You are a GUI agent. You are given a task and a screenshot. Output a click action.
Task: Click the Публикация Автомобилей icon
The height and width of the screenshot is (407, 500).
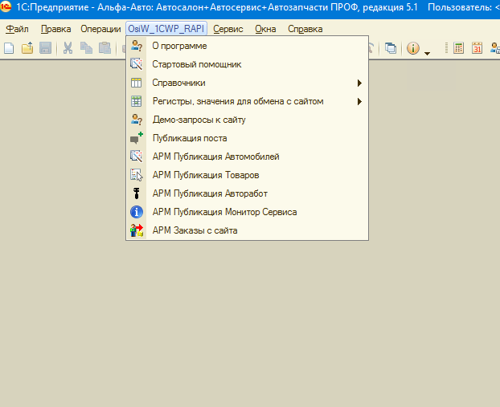point(137,157)
